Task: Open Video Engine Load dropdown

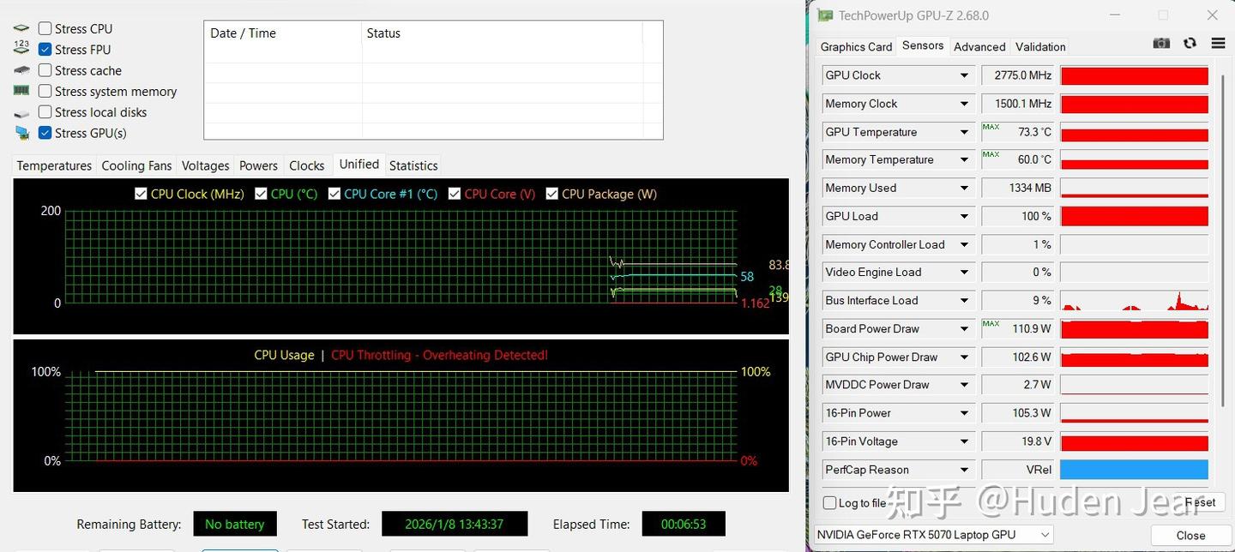Action: [965, 272]
